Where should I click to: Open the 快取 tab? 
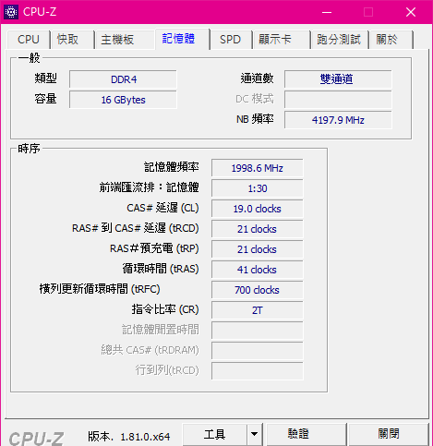point(73,40)
